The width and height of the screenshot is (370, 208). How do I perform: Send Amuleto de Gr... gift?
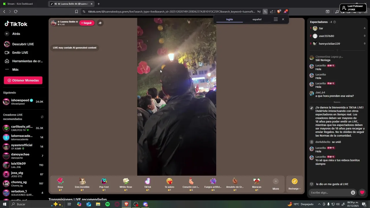point(235,184)
